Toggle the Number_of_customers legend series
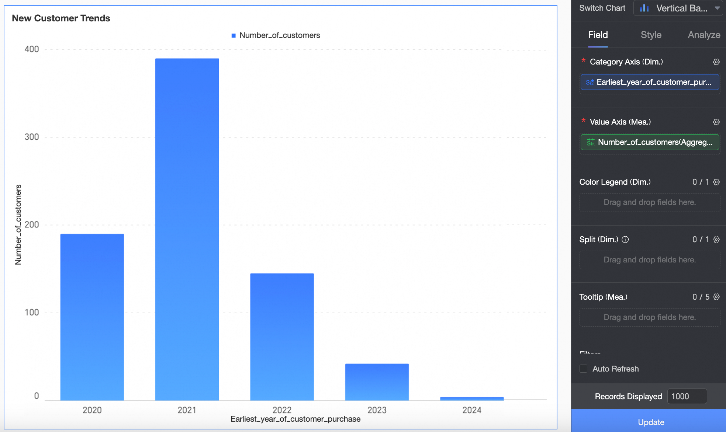Image resolution: width=726 pixels, height=432 pixels. pos(279,35)
